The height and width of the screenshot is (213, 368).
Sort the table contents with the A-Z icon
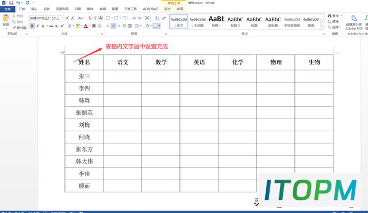coord(157,18)
